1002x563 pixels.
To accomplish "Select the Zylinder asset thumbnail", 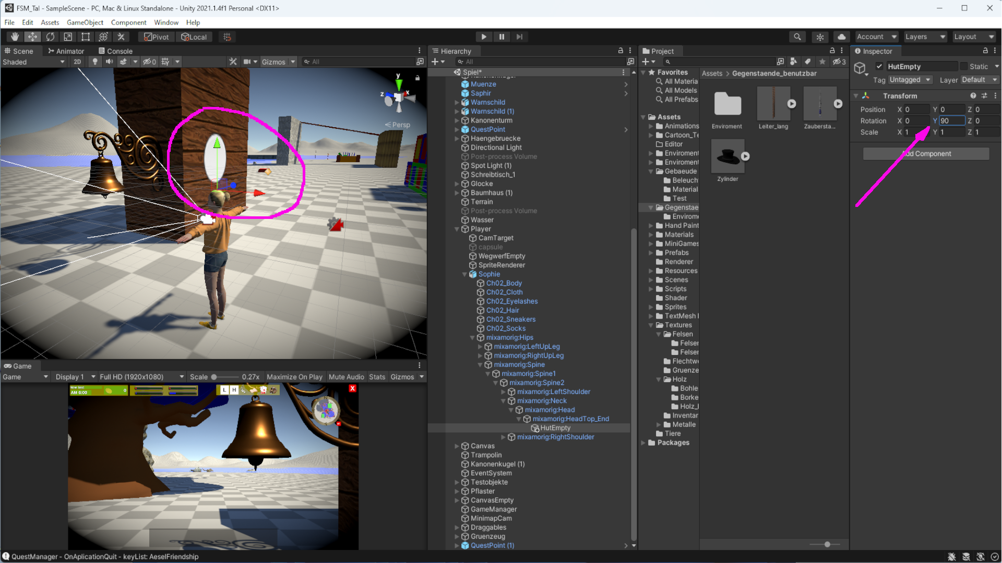I will pyautogui.click(x=727, y=156).
